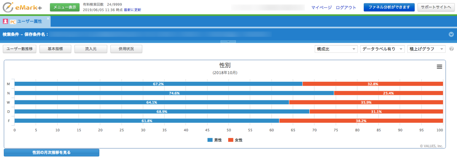Image resolution: width=457 pixels, height=159 pixels.
Task: Click 性別の月次推移を見る button
Action: 51,153
